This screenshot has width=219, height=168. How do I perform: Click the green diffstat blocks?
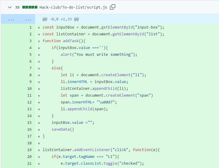click(30, 7)
